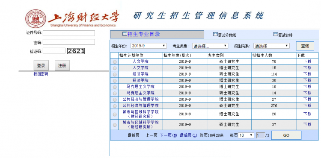
Task: Select radio for 公共经济与管理学院 博士研究生 row
Action: [x=115, y=99]
